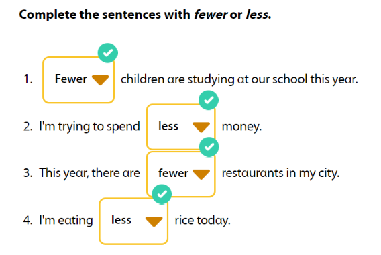Click the word 'Fewer' in first dropdown

[70, 79]
